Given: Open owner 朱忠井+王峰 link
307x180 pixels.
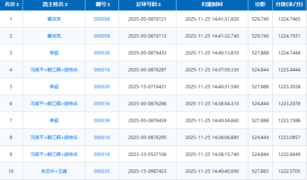Looking at the screenshot, I should coord(54,171).
